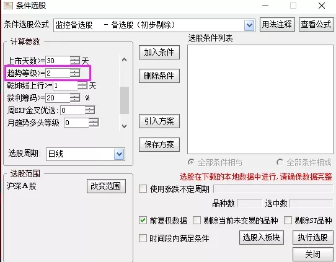Viewport: 336px width, 262px height.
Task: Click the 引入方案 button
Action: click(159, 121)
